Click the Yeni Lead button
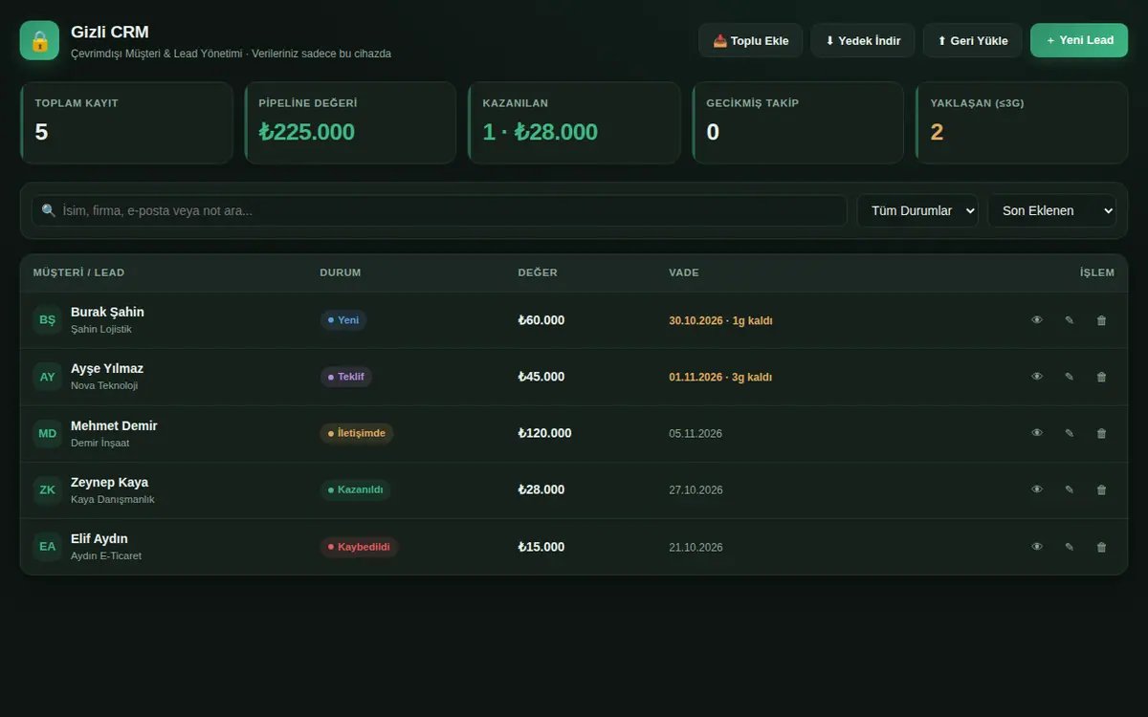Image resolution: width=1148 pixels, height=717 pixels. (1079, 40)
